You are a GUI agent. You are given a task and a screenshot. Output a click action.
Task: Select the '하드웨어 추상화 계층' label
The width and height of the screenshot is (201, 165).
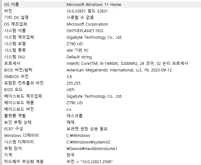[x=24, y=162]
